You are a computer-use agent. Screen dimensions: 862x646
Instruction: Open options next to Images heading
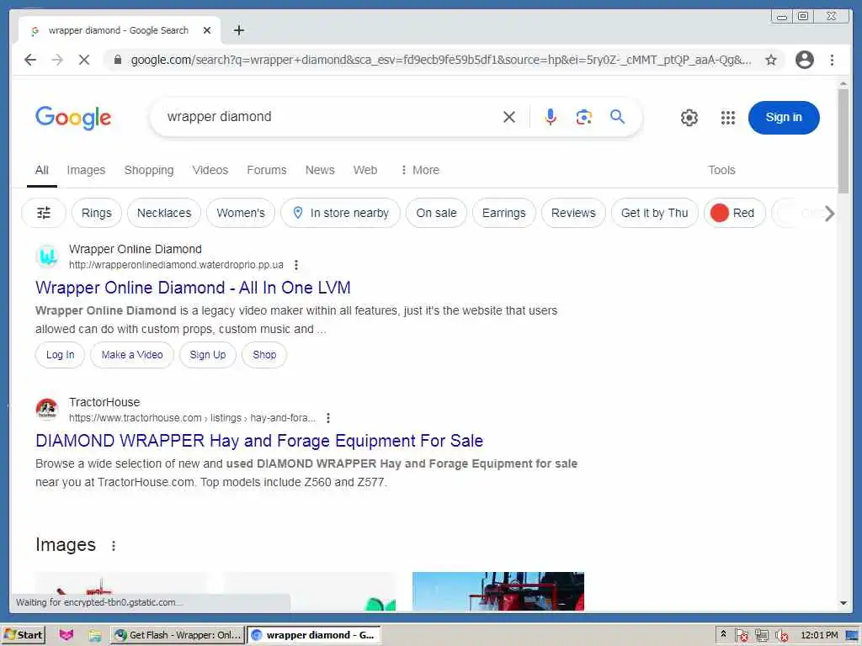tap(114, 545)
